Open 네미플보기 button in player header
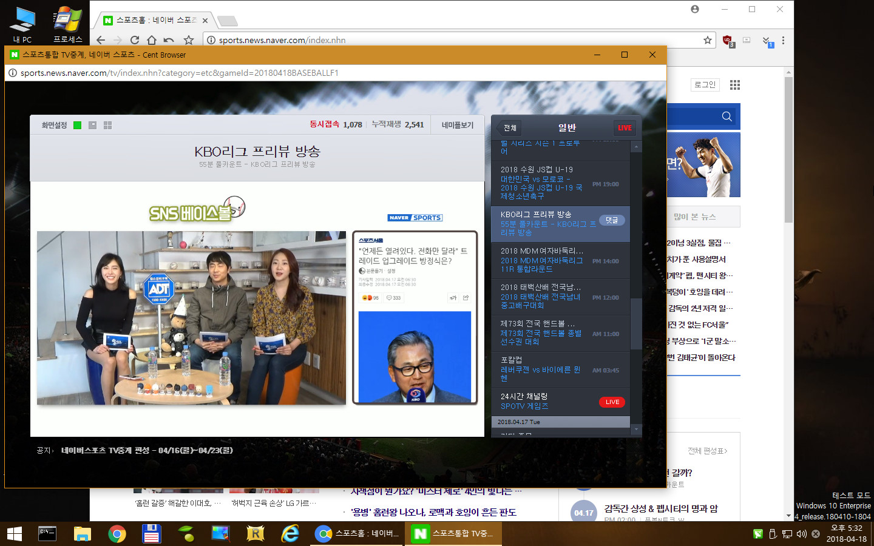874x546 pixels. [458, 125]
